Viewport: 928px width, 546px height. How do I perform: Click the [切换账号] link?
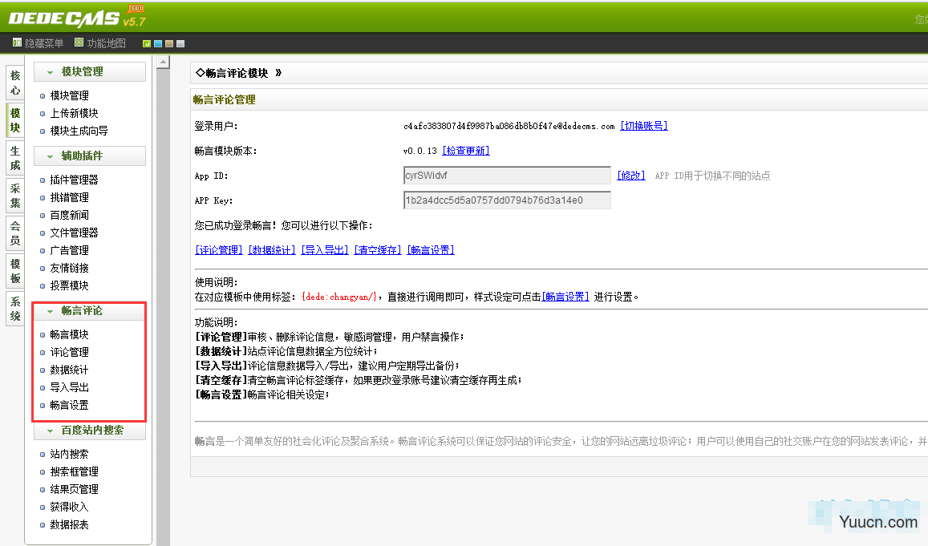[643, 126]
